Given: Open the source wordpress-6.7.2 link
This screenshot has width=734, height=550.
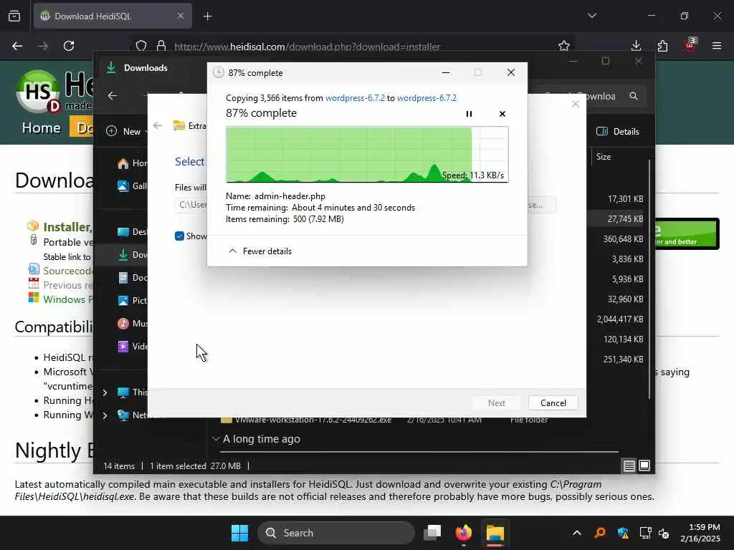Looking at the screenshot, I should (x=355, y=97).
